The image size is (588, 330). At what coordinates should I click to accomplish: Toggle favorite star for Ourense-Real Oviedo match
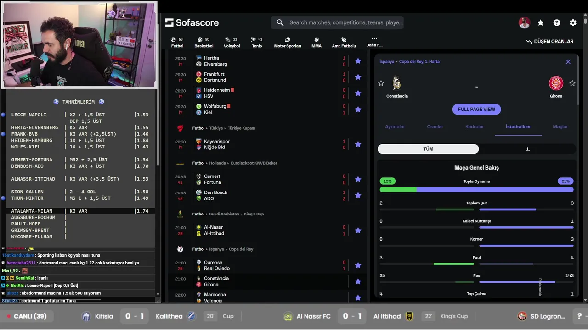pos(358,265)
